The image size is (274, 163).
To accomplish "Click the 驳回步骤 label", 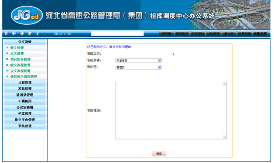I will [94, 60].
